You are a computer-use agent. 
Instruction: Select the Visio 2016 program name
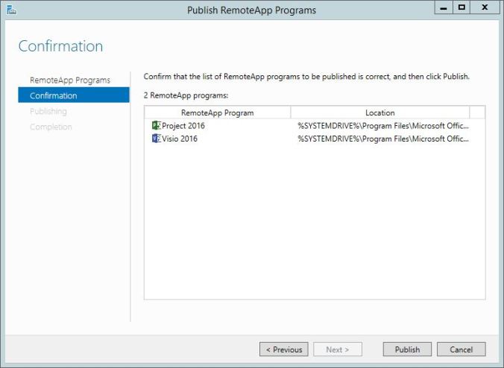180,139
